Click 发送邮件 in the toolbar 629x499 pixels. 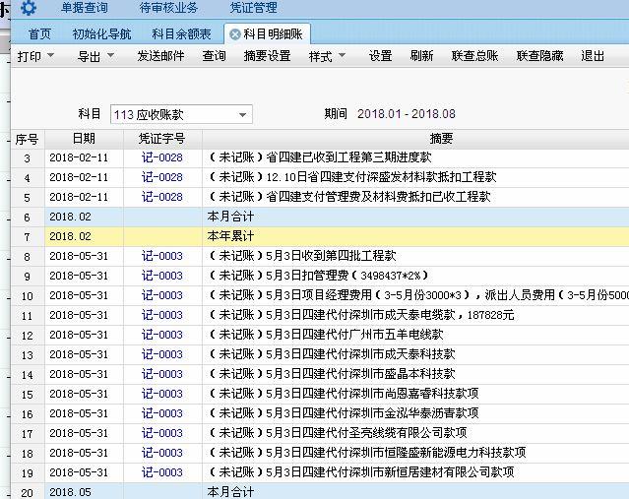160,56
